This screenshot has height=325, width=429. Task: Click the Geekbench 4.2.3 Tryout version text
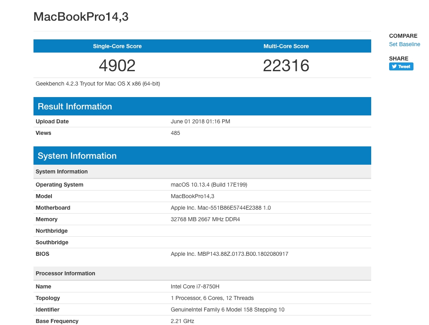98,84
